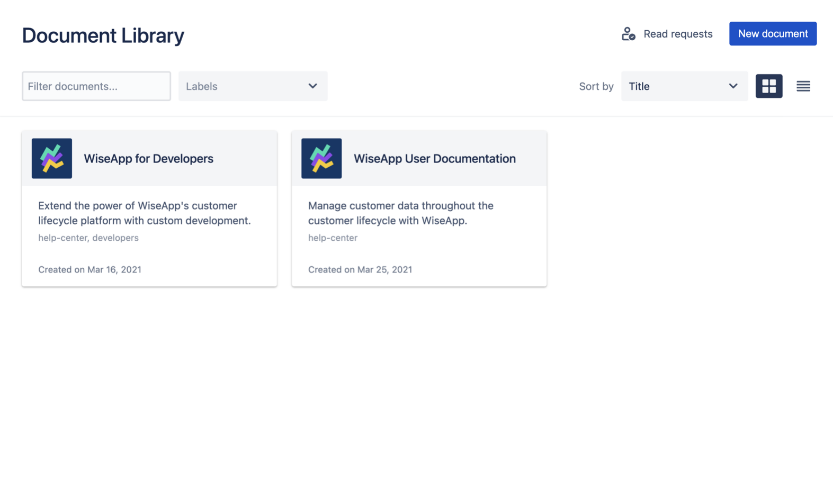Click the chevron arrow in the Title sort dropdown

tap(732, 86)
